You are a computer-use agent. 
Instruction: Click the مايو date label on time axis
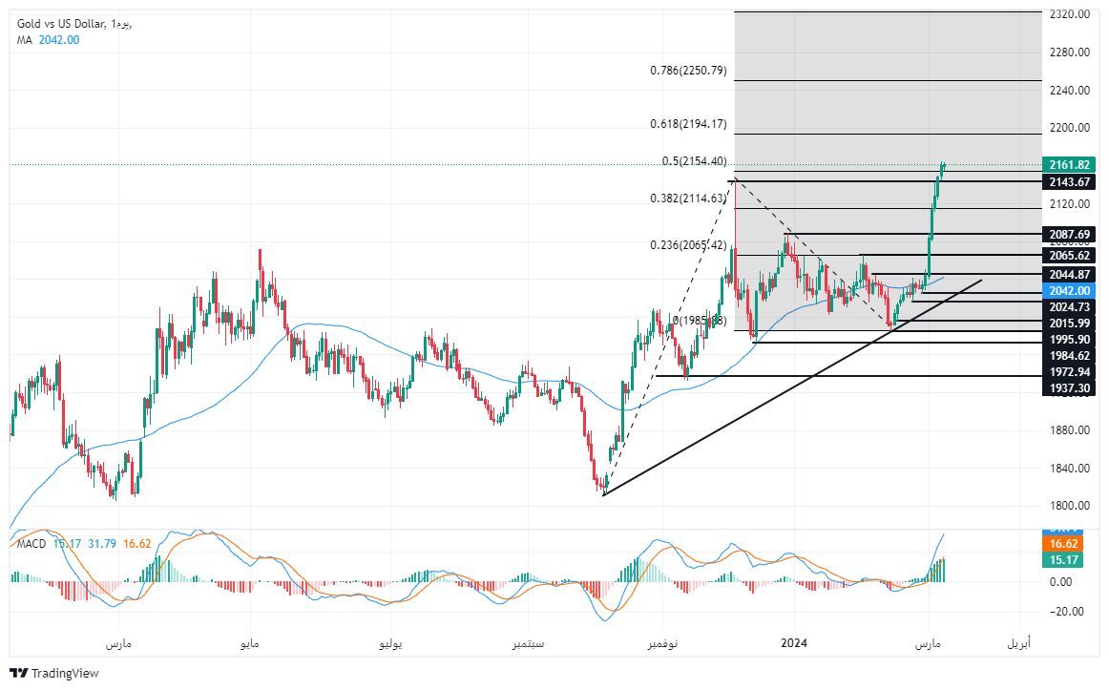pyautogui.click(x=250, y=644)
